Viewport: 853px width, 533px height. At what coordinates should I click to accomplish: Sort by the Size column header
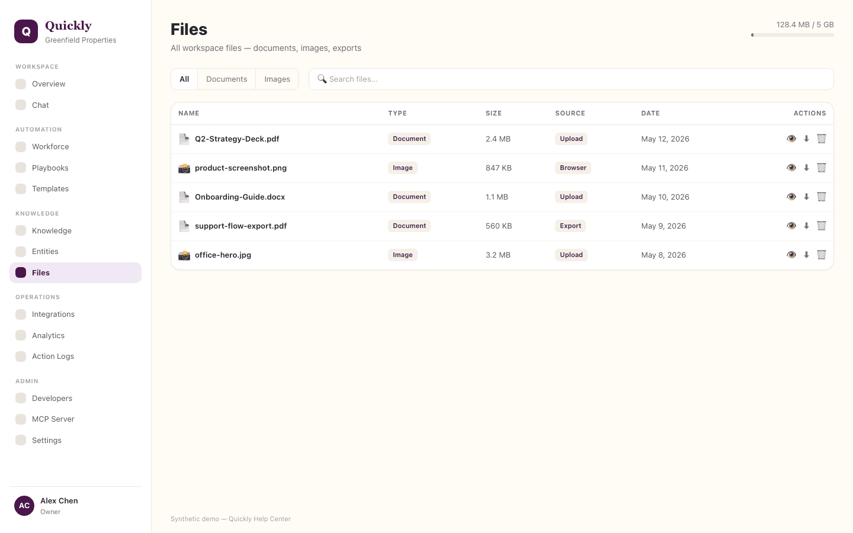coord(493,113)
